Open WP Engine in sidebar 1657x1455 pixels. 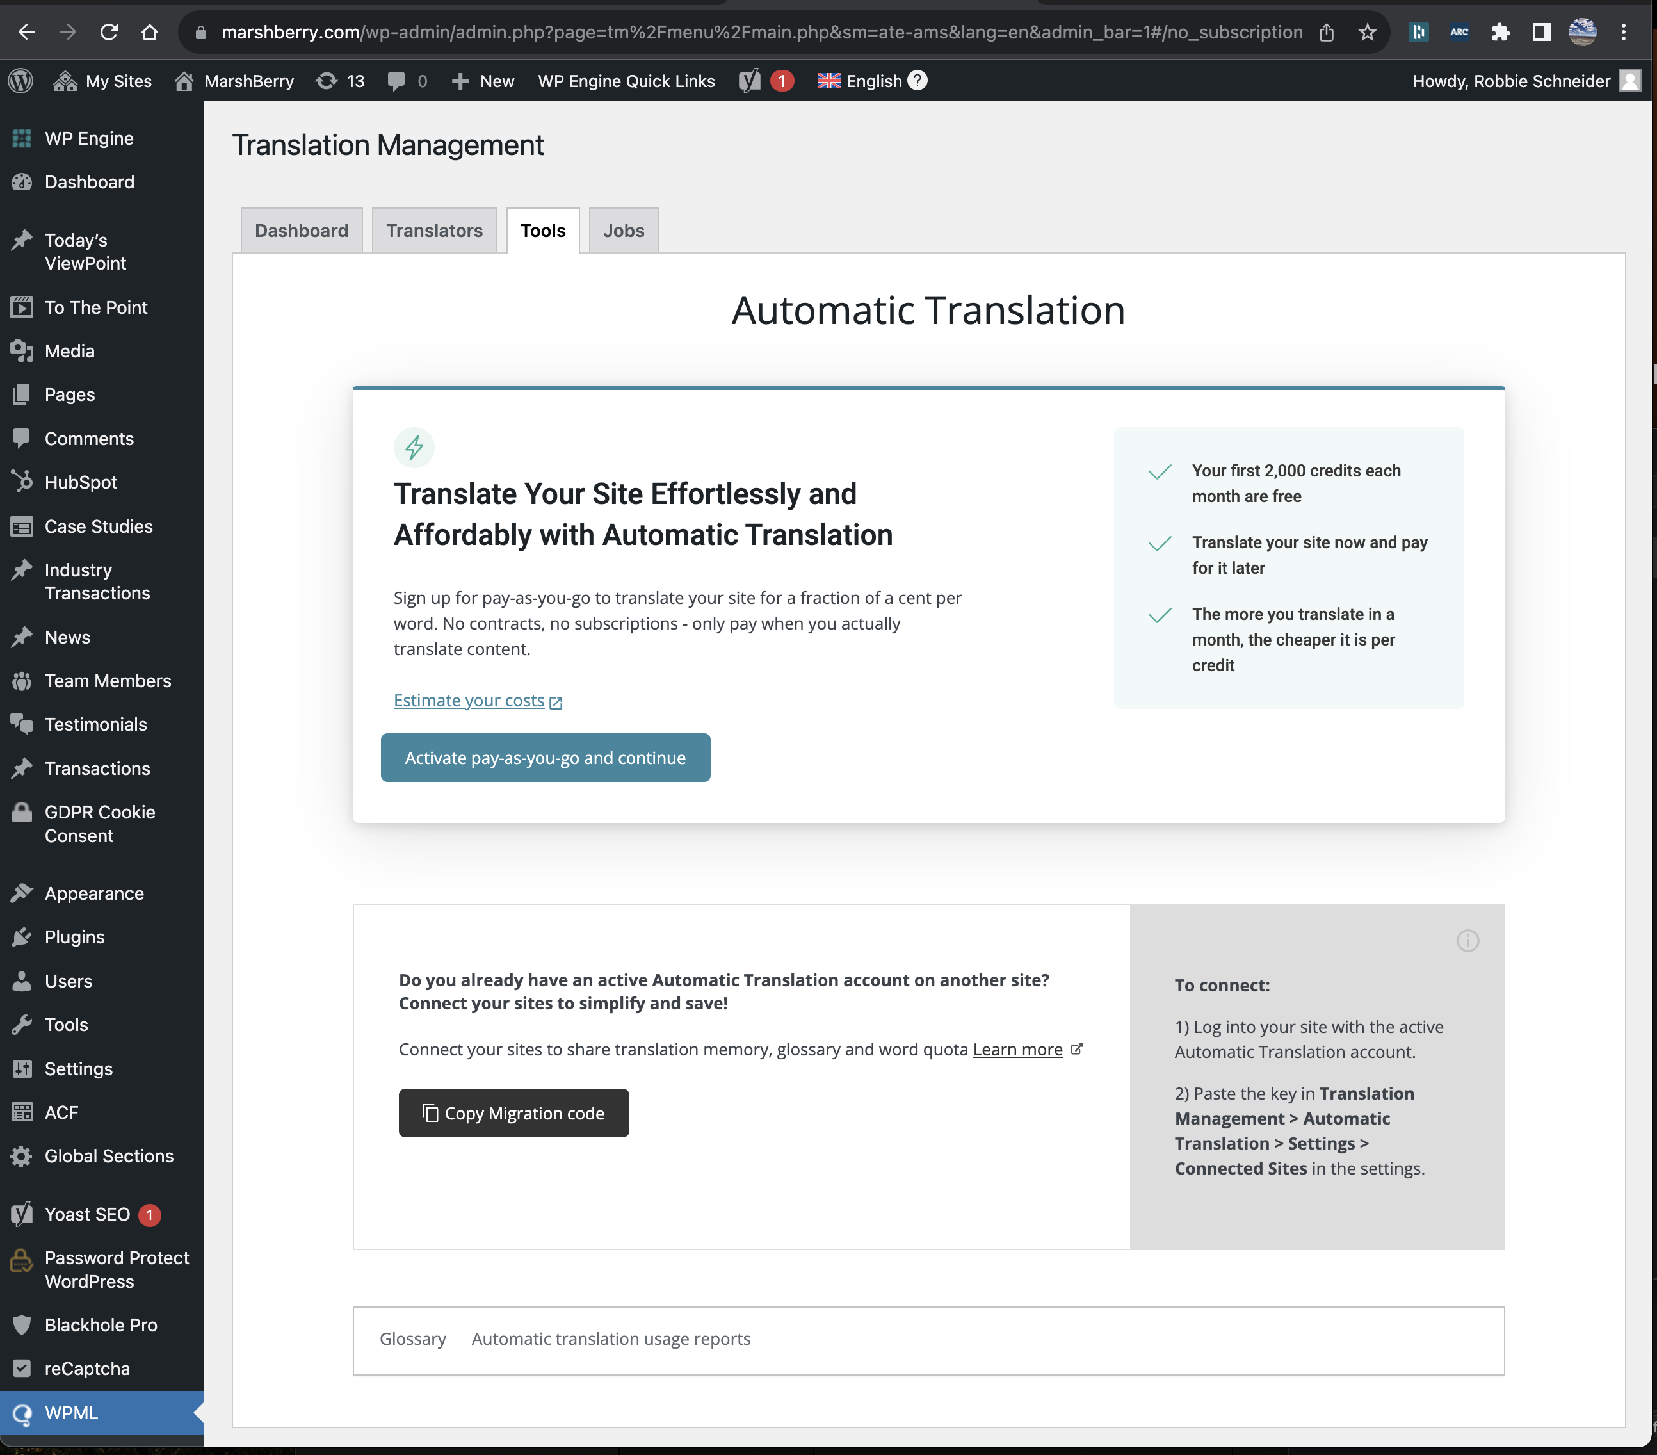pos(101,139)
